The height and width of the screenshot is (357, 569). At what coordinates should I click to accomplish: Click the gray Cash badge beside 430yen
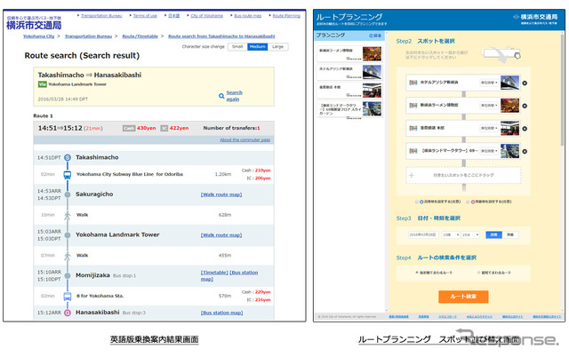coord(128,128)
